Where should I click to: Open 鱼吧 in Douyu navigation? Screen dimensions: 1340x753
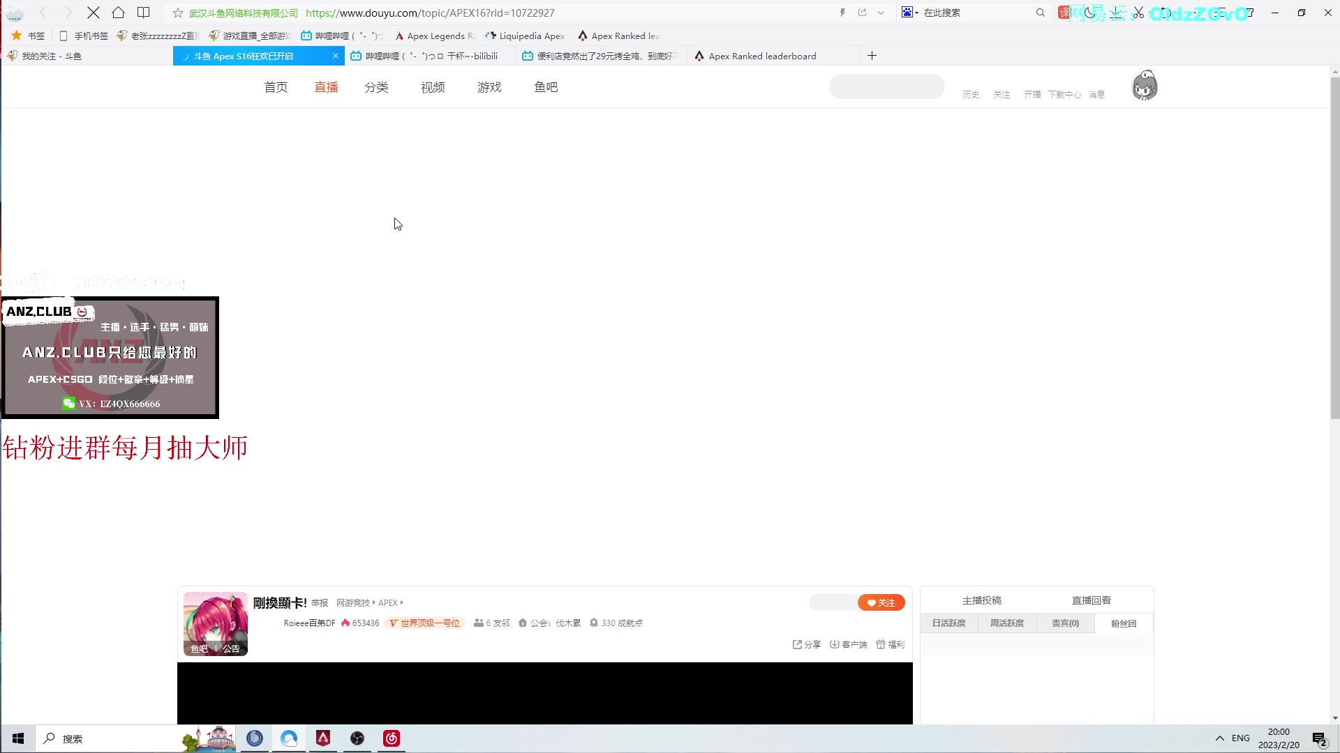pos(546,87)
